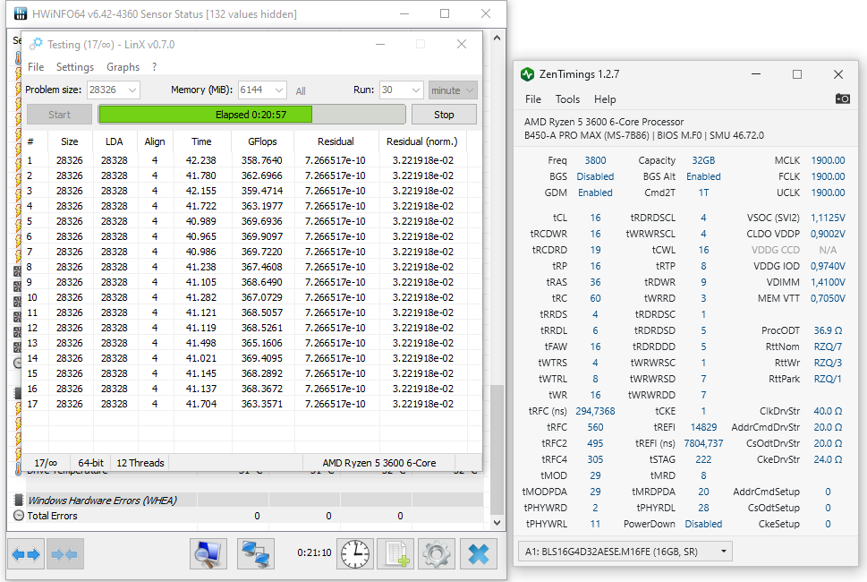The image size is (867, 582).
Task: Click the 17/∞ status bar counter
Action: 46,463
